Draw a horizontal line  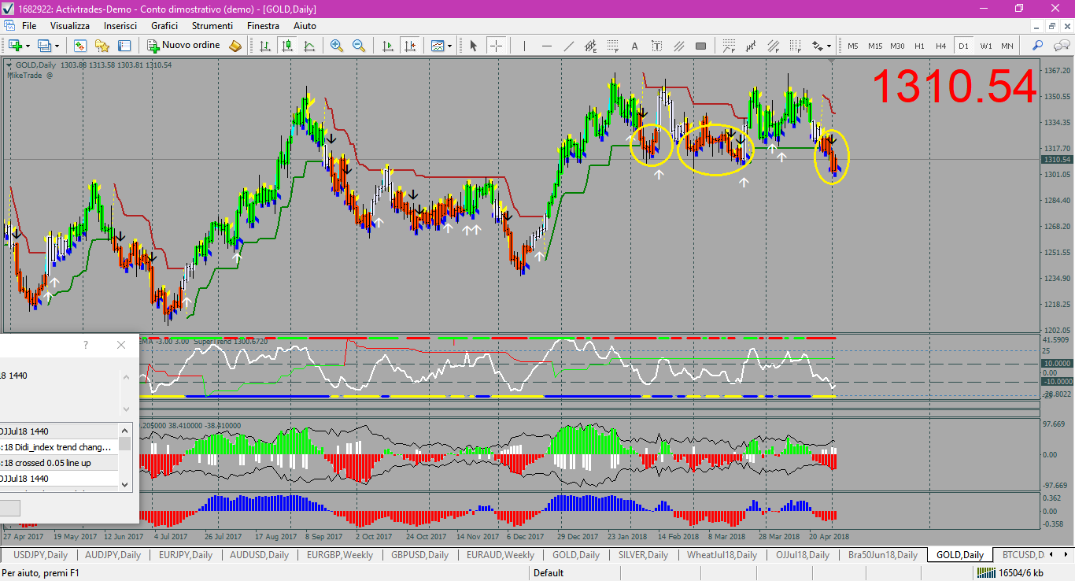click(546, 46)
